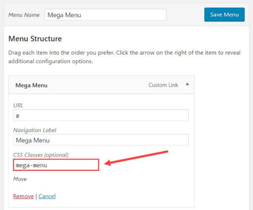Click into the URL input field

[x=101, y=115]
